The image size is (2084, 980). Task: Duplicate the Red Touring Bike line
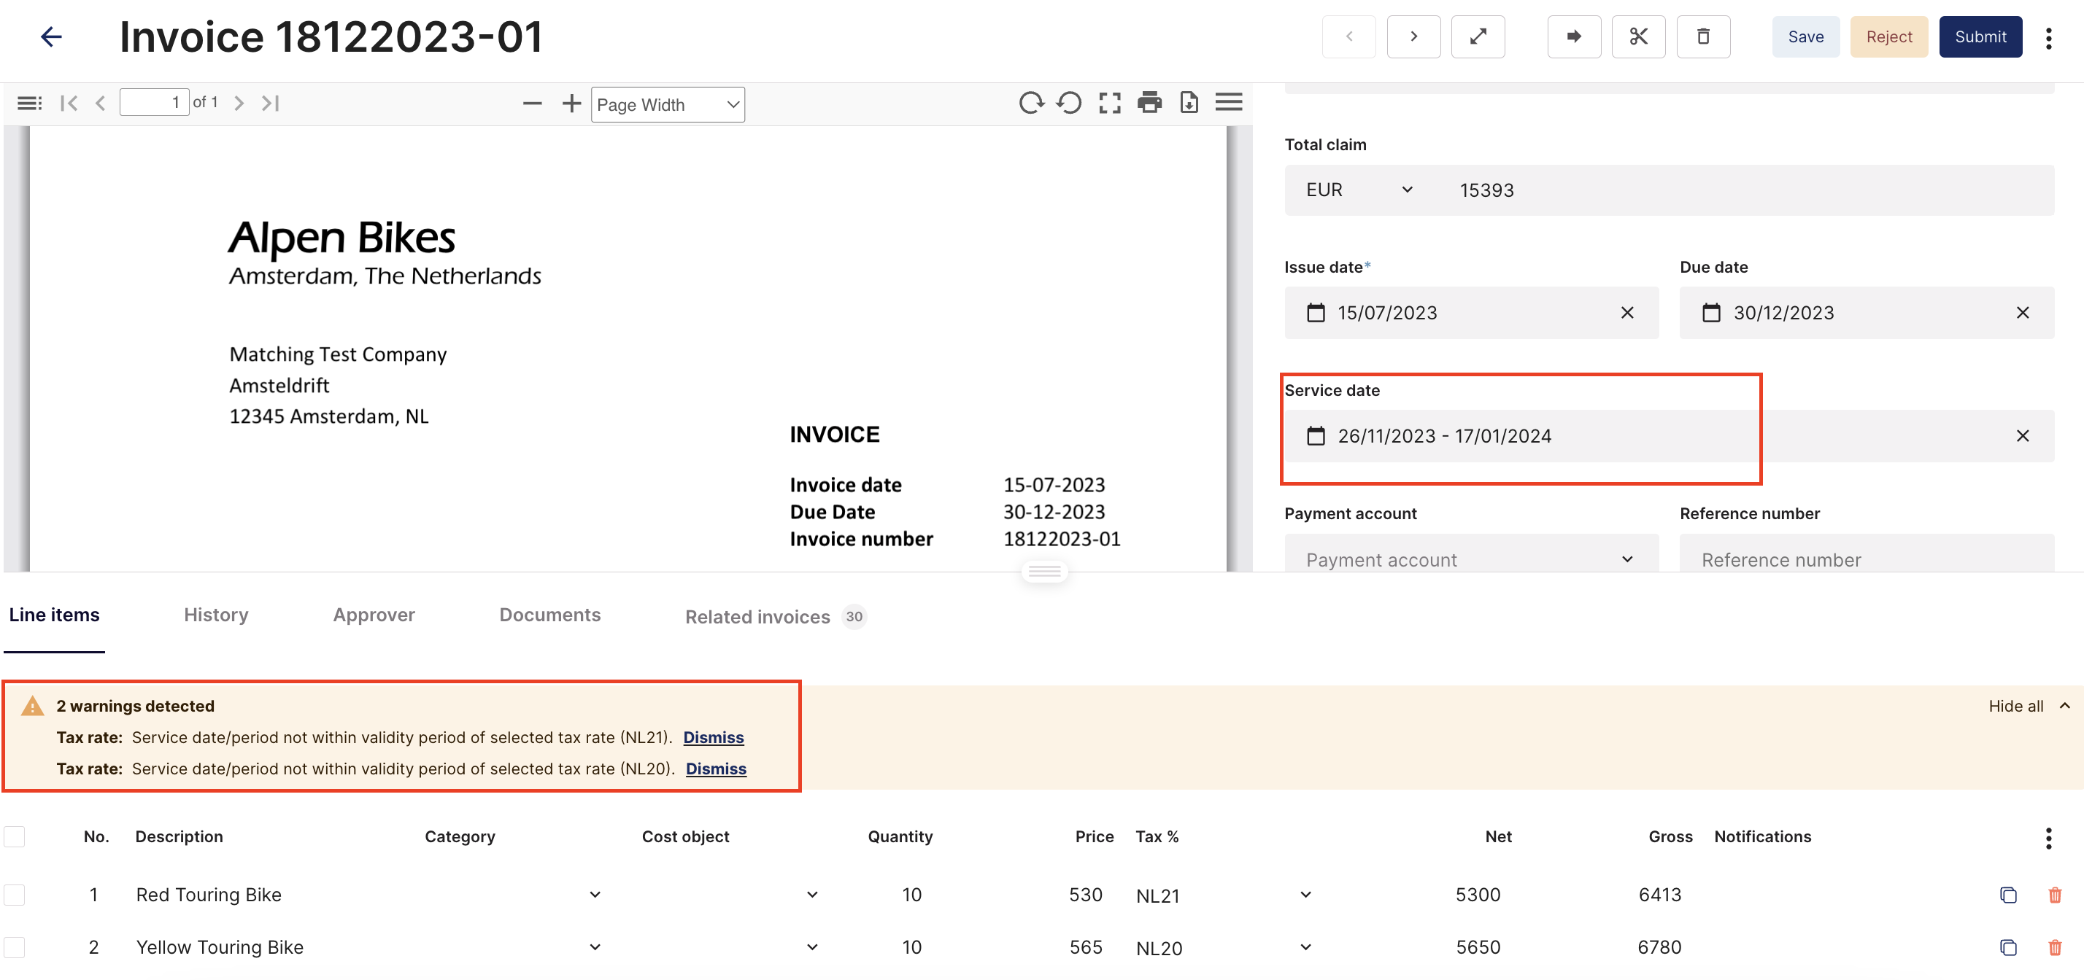tap(2007, 894)
